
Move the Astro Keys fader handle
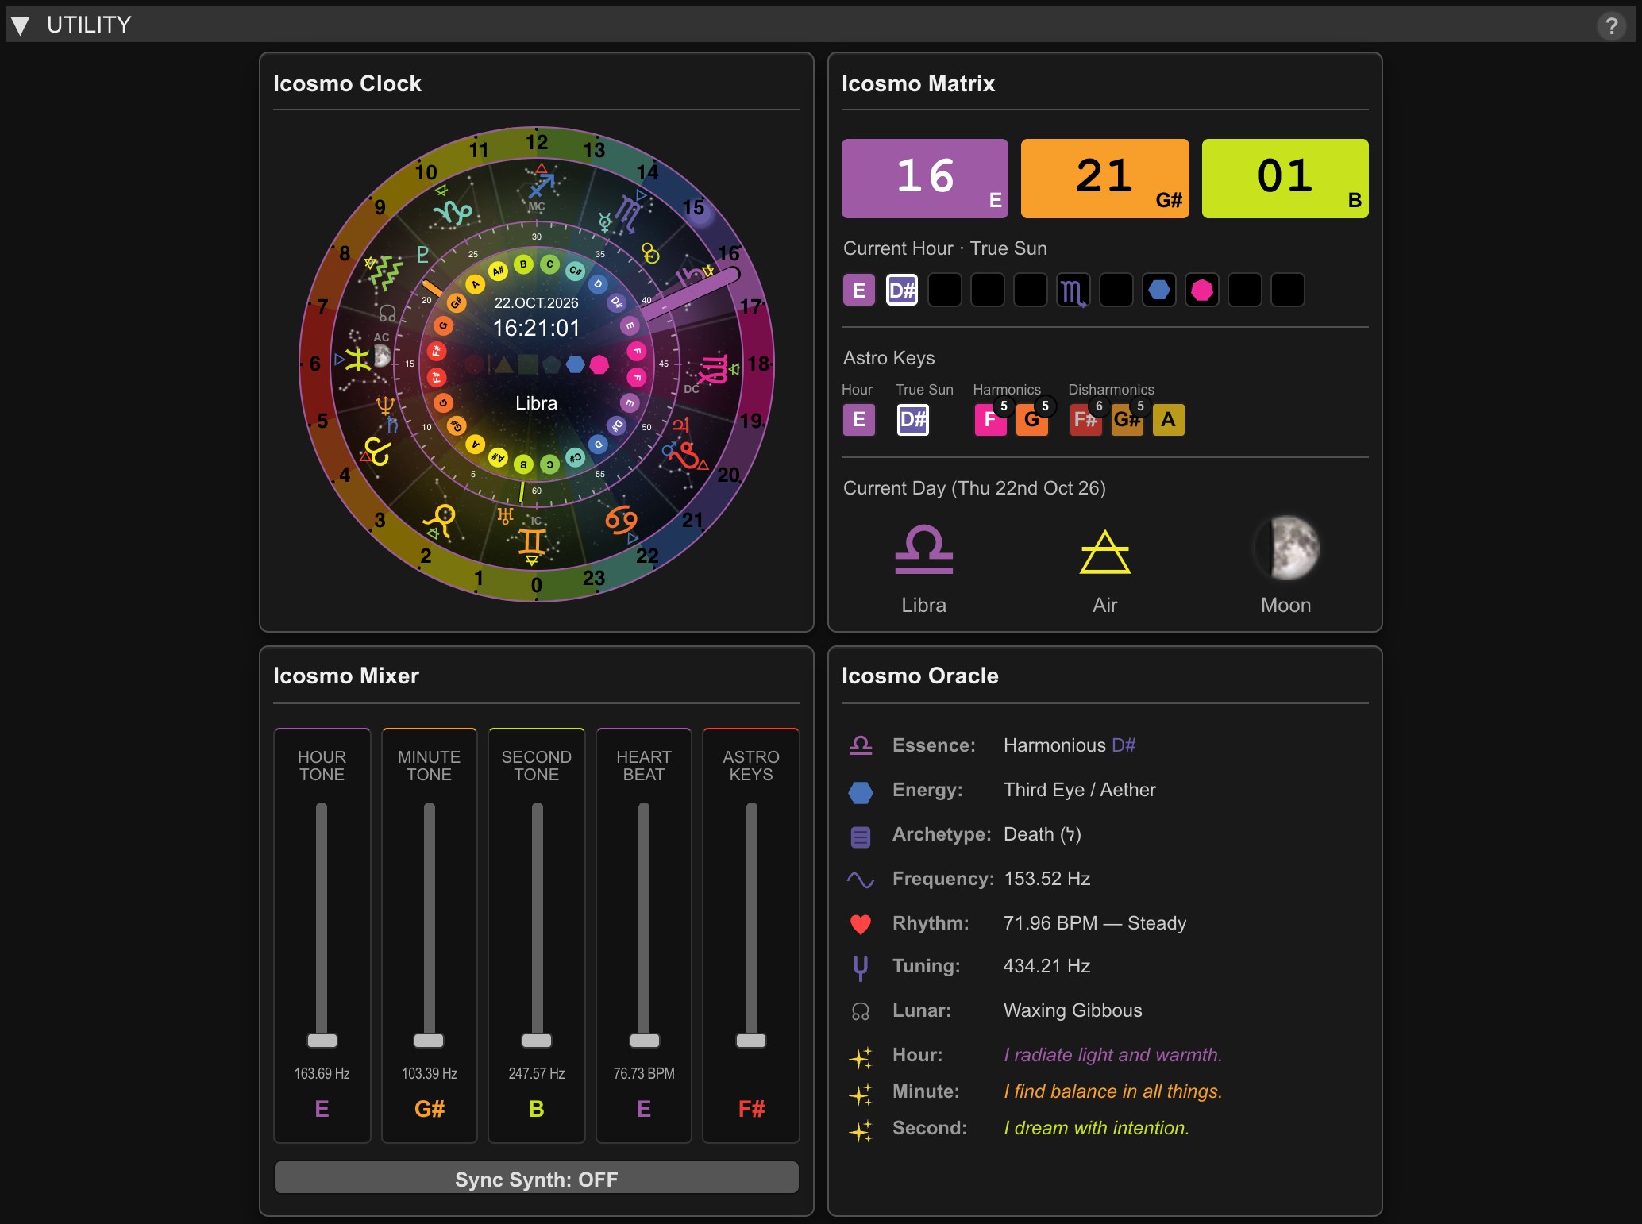point(751,1041)
